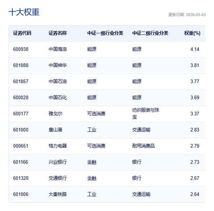The height and width of the screenshot is (211, 214).
Task: Select the 证券名称 column header
Action: tap(58, 33)
